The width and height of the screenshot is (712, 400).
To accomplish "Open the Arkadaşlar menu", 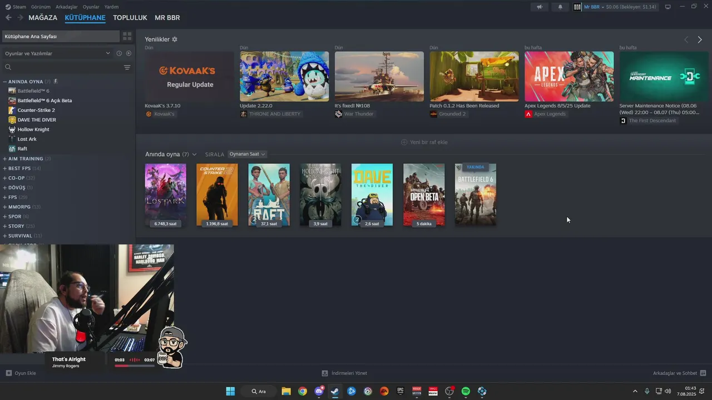I will 67,7.
